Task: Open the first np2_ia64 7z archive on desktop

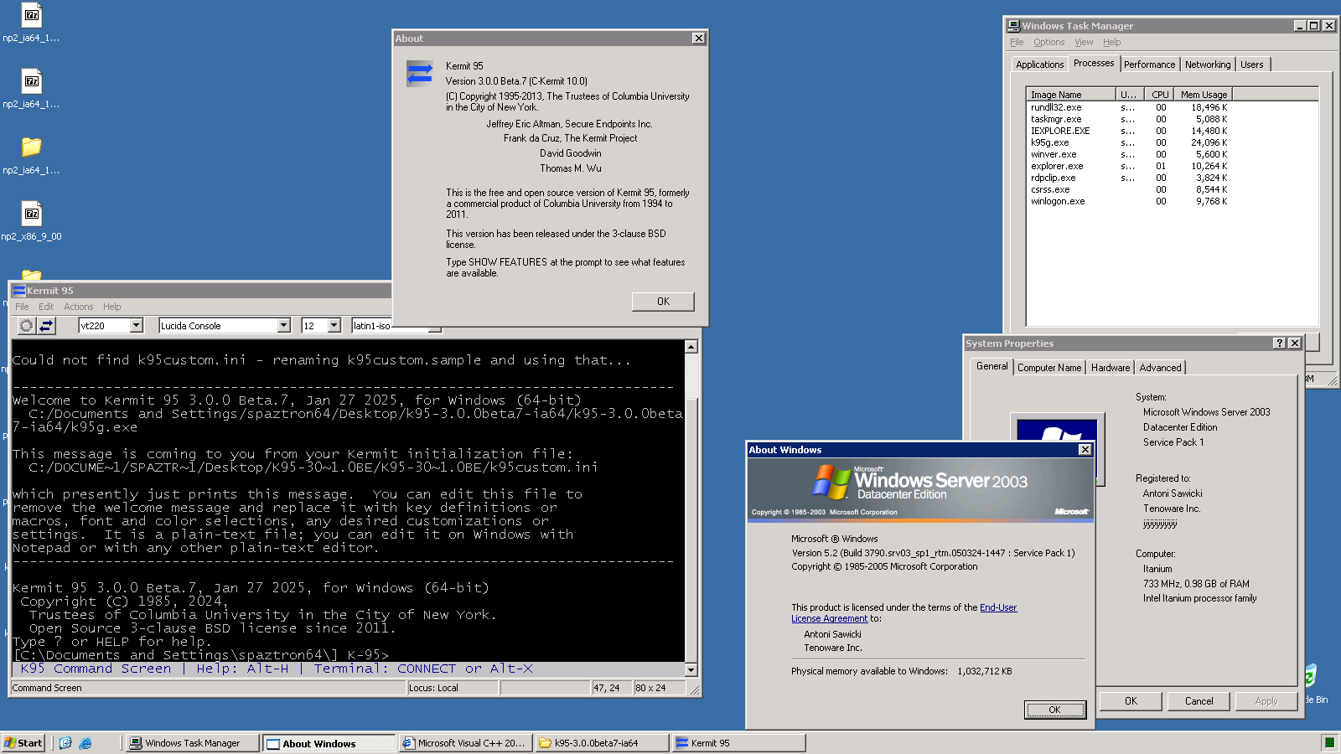Action: 31,15
